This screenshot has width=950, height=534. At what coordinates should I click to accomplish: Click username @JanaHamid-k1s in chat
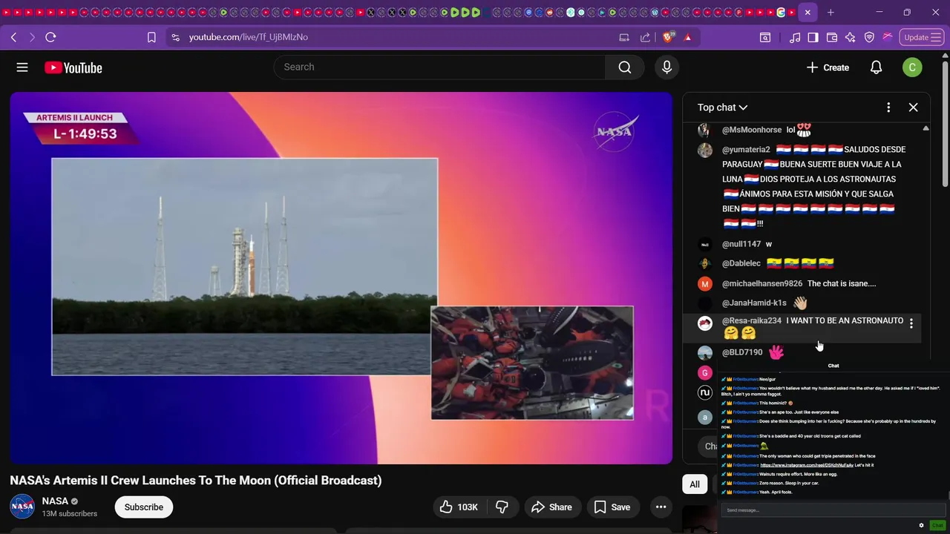pos(754,303)
